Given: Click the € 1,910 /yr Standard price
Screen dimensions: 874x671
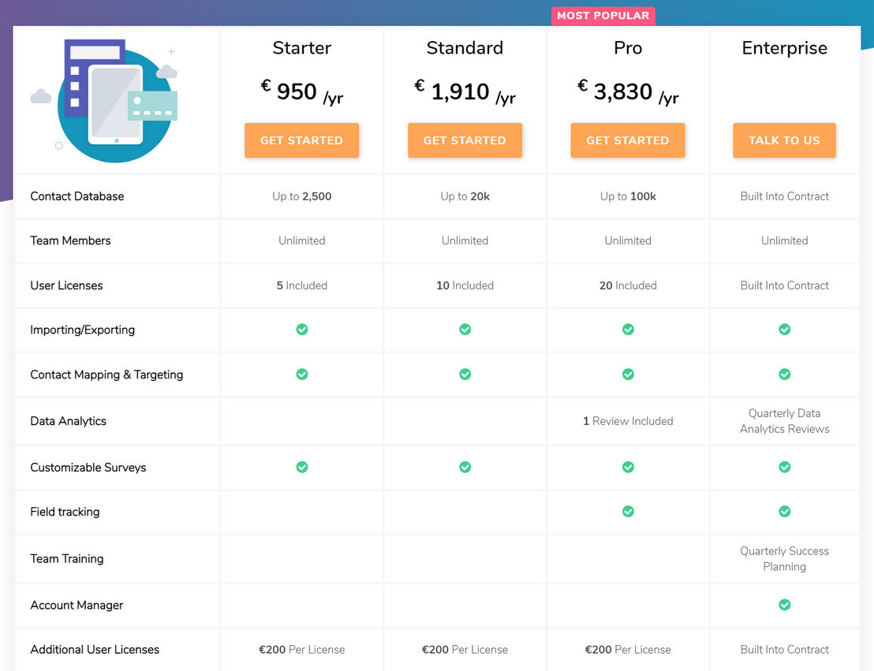Looking at the screenshot, I should (x=465, y=92).
